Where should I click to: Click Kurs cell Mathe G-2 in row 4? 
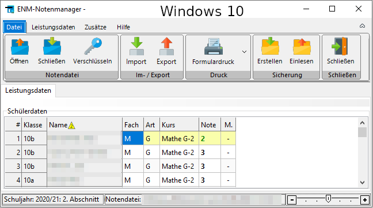(x=179, y=180)
